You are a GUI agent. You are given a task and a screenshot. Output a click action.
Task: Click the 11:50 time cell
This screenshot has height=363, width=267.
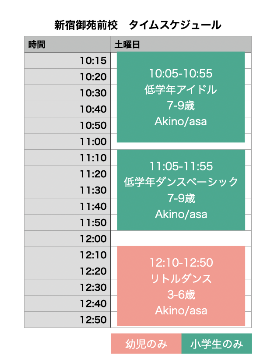[x=67, y=223]
